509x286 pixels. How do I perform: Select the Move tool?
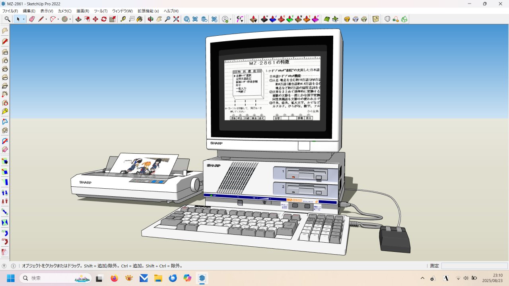point(95,19)
